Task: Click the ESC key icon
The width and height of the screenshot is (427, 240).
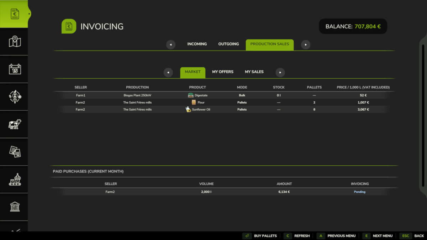Action: click(406, 236)
